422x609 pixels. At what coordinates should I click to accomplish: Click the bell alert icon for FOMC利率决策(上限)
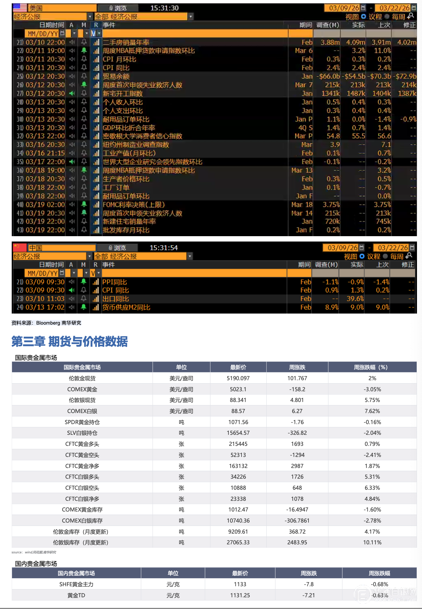[x=84, y=204]
